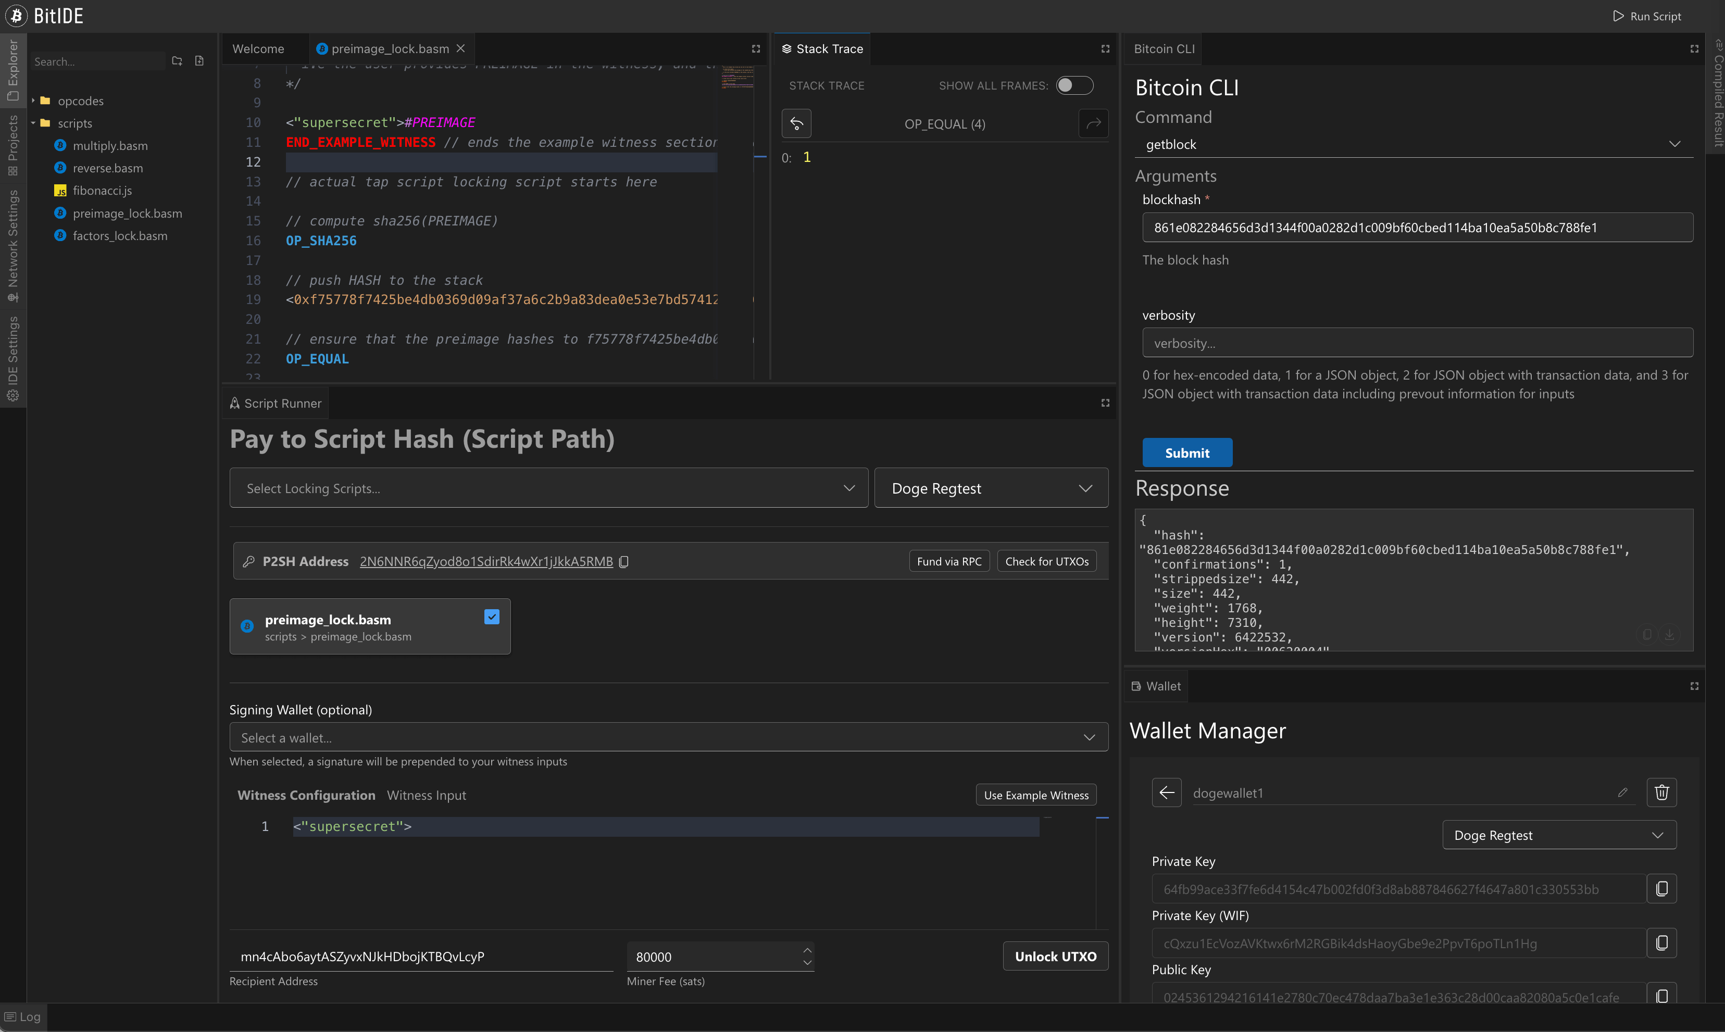Enable the SHOW ALL FRAMES toggle
The image size is (1725, 1032).
[x=1074, y=85]
